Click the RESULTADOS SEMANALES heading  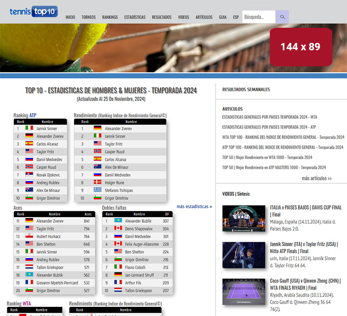[246, 90]
